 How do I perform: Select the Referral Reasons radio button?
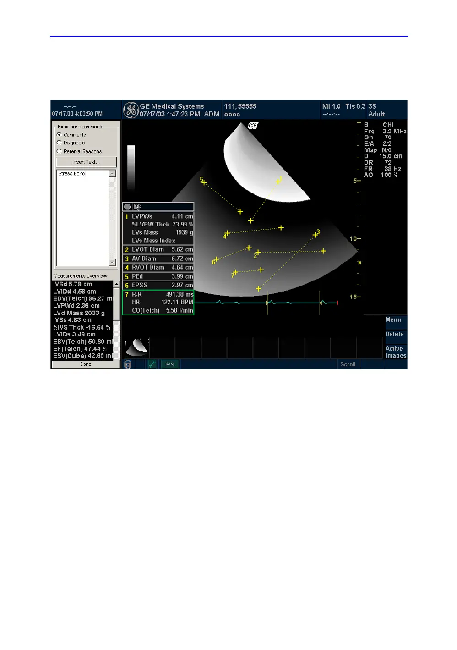pyautogui.click(x=59, y=151)
